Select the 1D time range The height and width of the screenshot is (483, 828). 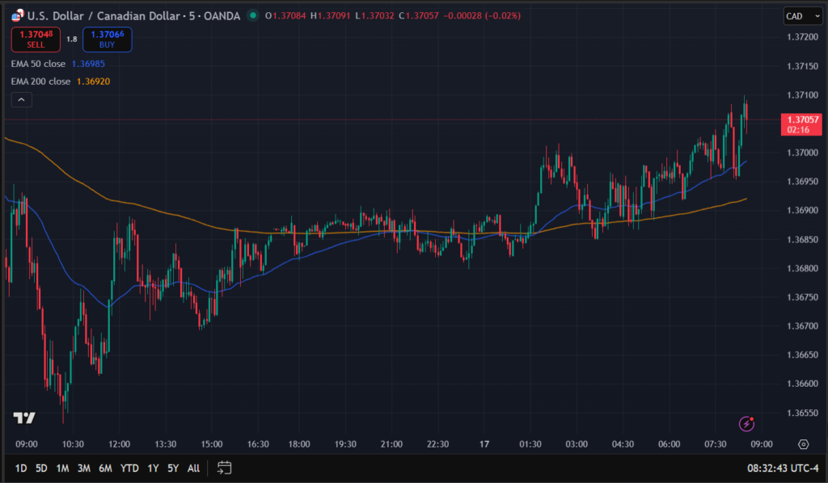(20, 468)
